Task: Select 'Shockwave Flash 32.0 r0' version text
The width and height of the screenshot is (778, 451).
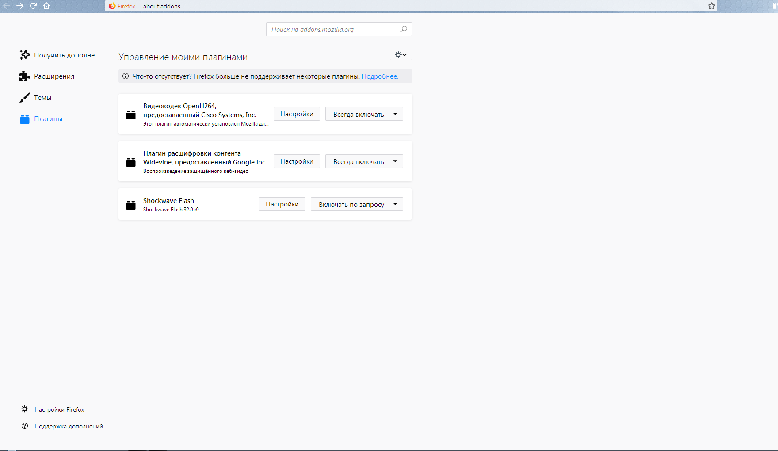Action: [x=171, y=210]
